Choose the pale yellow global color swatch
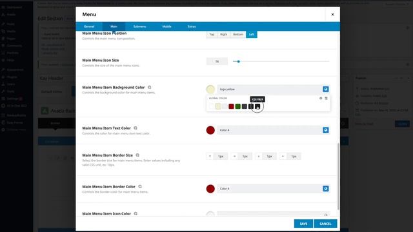Screen dimensions: 413x232 click(x=218, y=106)
